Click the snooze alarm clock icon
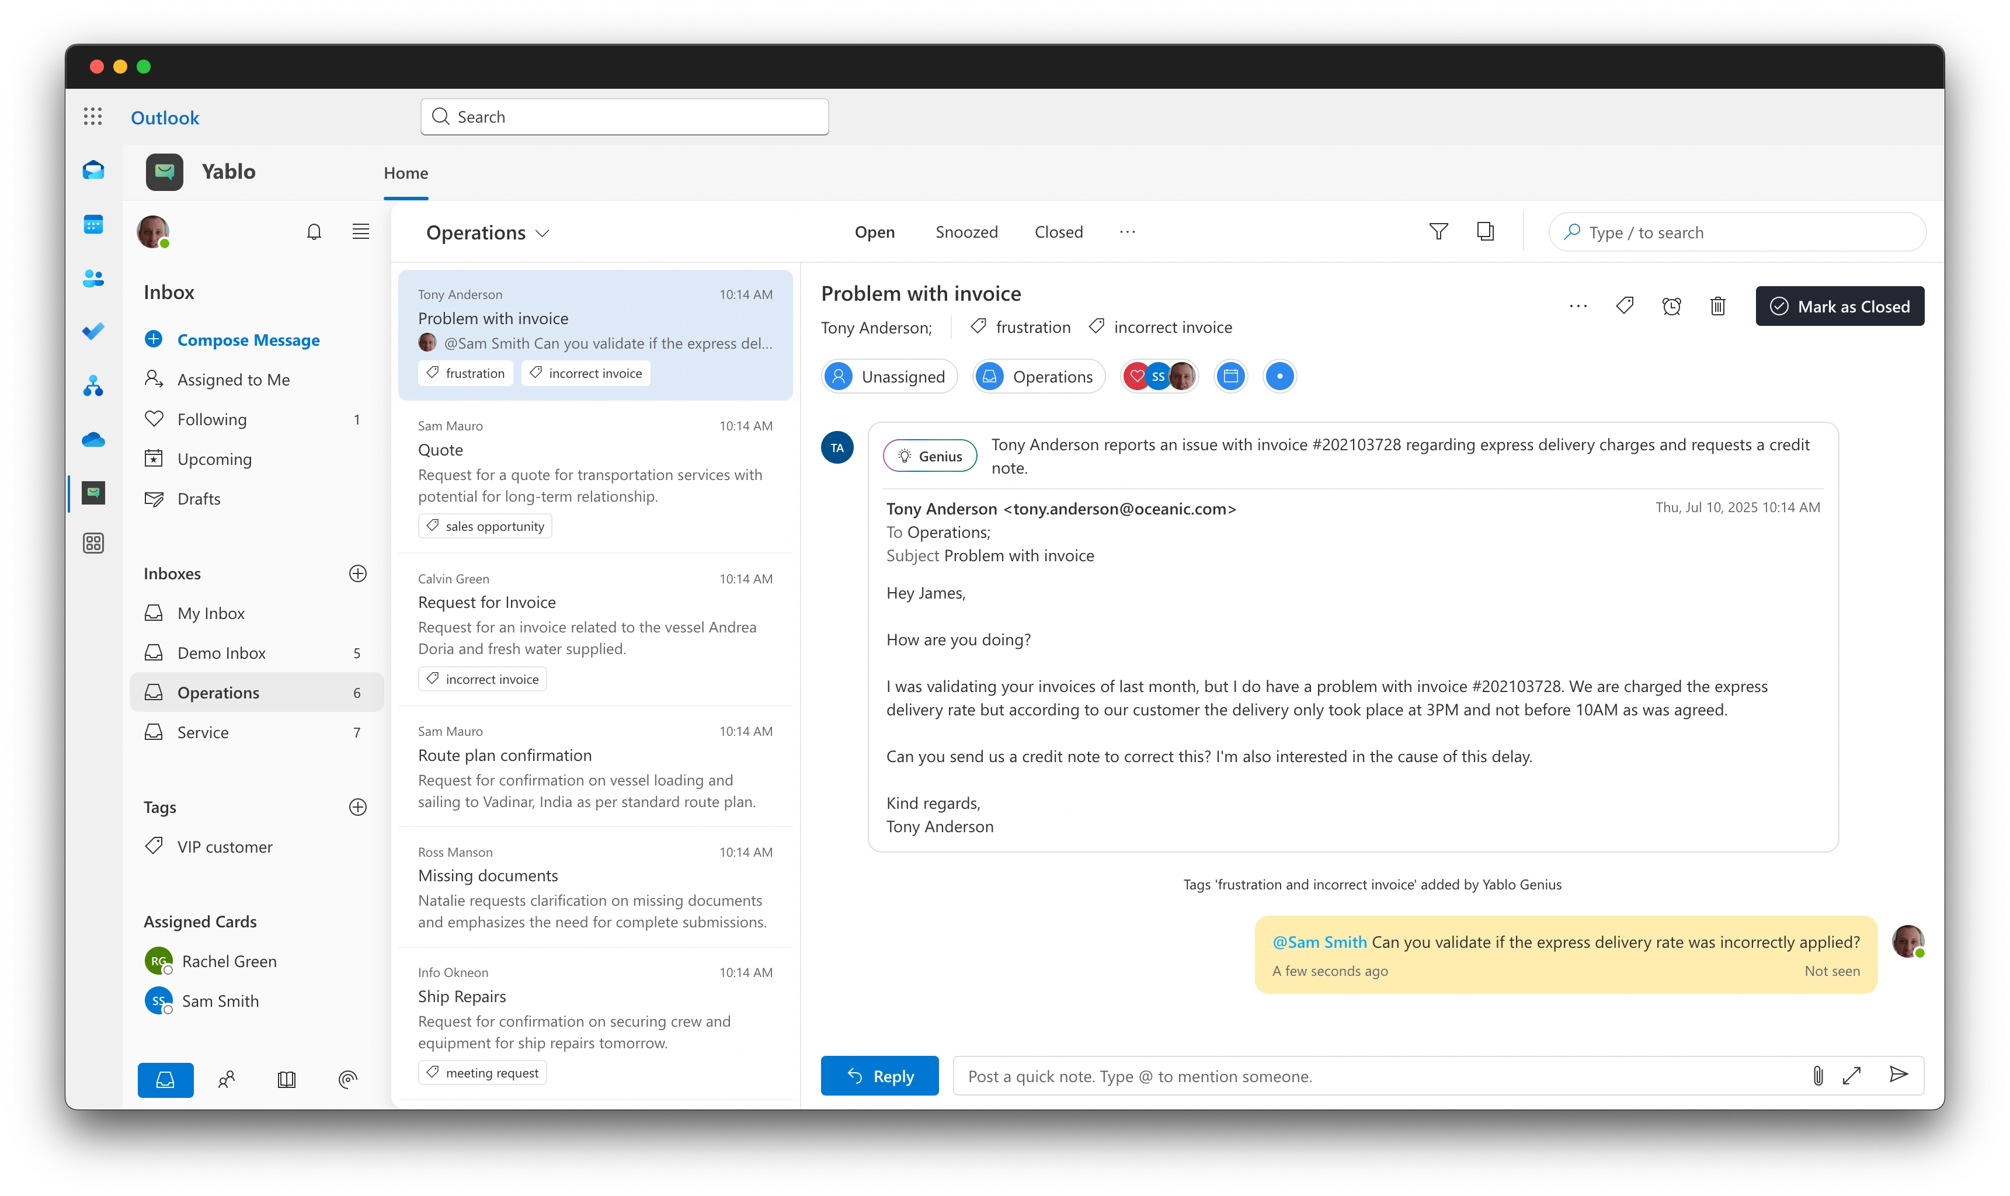2010x1196 pixels. (x=1671, y=306)
